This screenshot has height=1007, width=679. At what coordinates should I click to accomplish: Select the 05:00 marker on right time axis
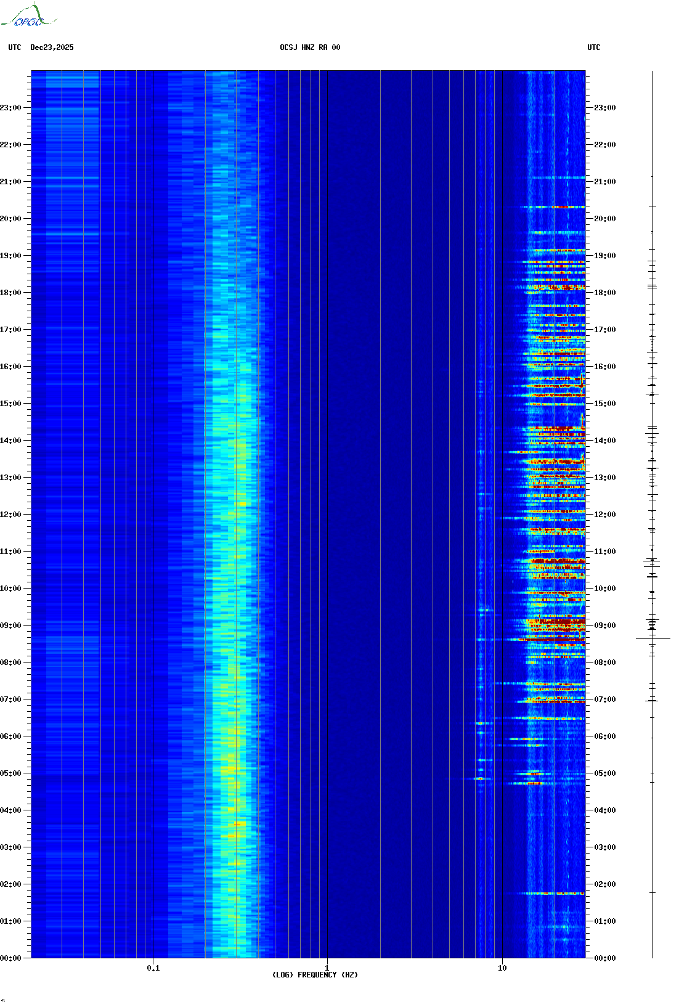point(604,773)
